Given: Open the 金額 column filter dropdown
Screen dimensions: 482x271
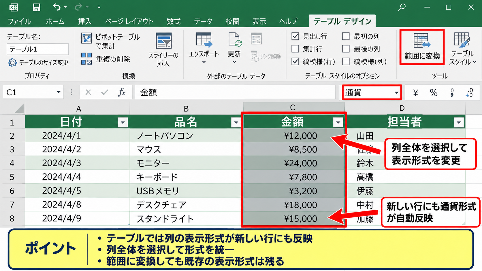Looking at the screenshot, I should click(x=338, y=122).
